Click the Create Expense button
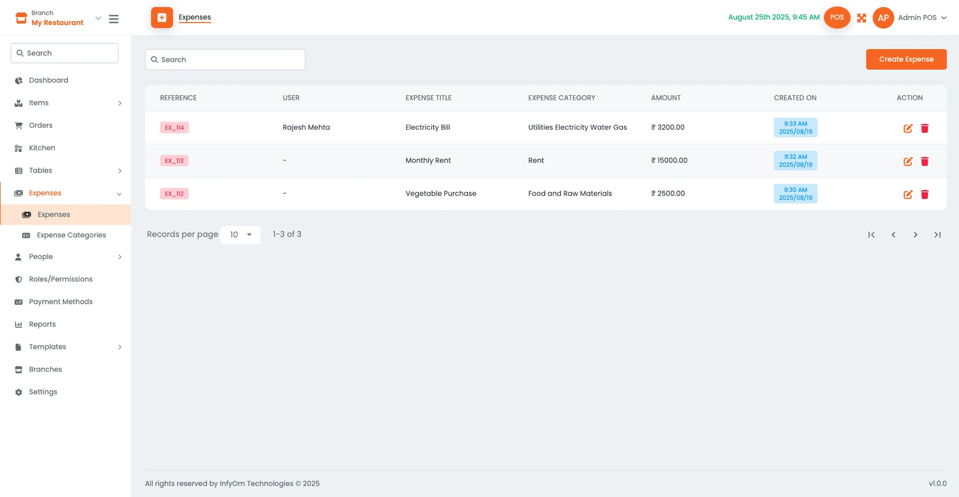 (x=906, y=59)
